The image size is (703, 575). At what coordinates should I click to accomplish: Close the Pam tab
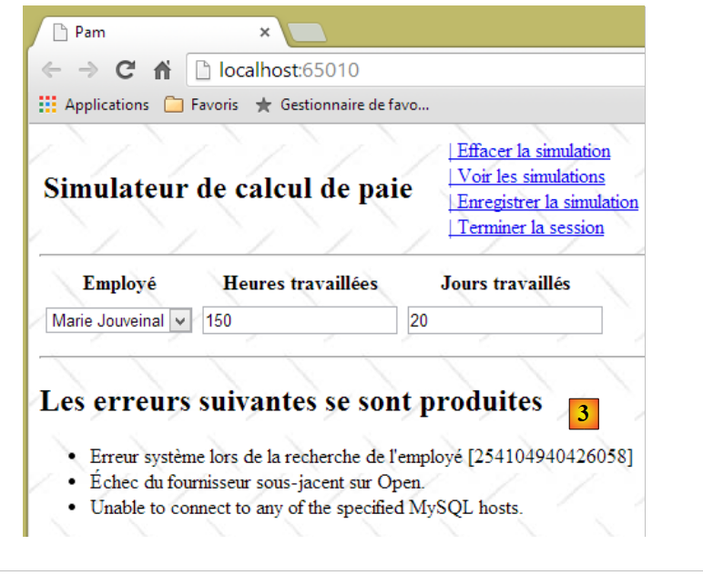click(265, 32)
